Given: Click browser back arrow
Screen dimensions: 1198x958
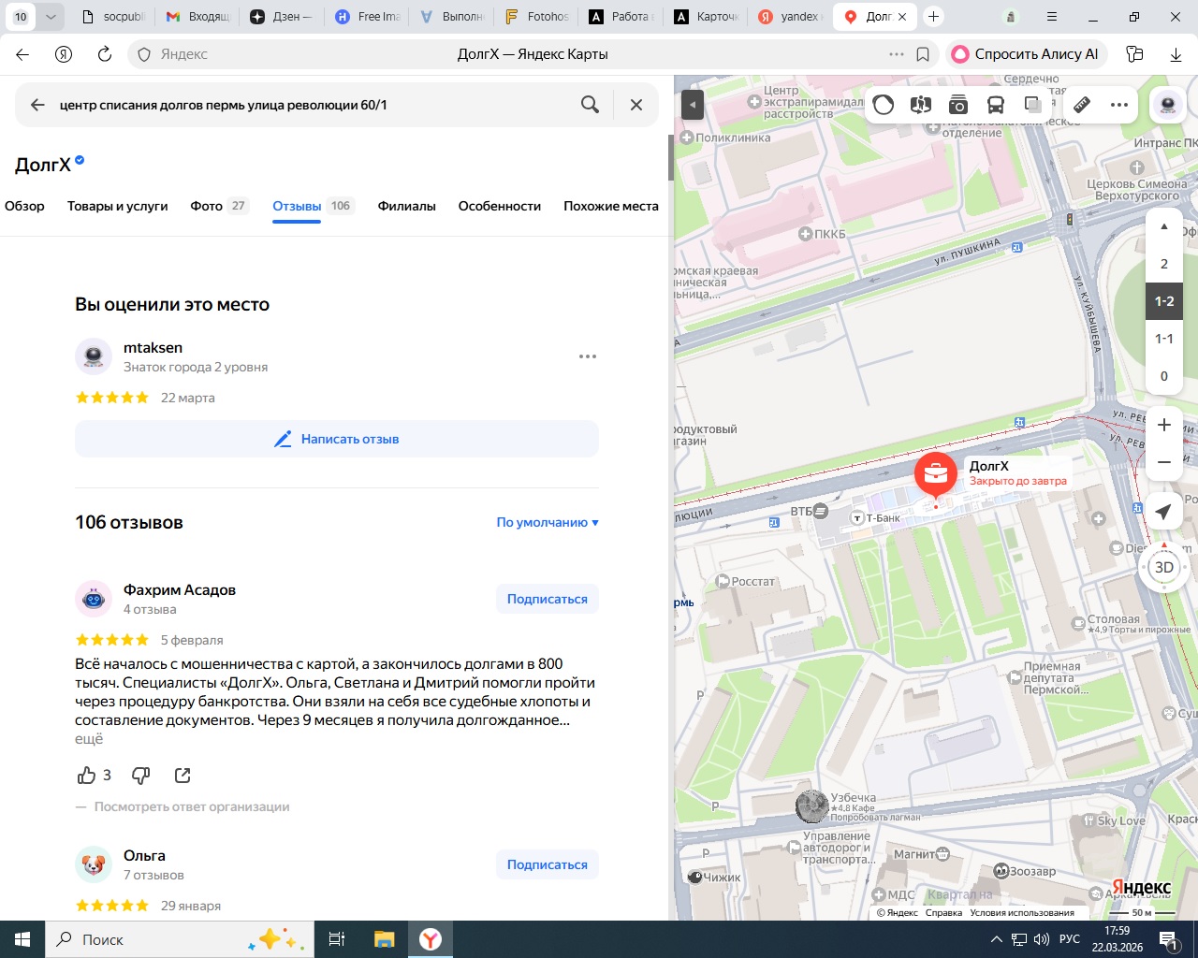Looking at the screenshot, I should pyautogui.click(x=22, y=54).
